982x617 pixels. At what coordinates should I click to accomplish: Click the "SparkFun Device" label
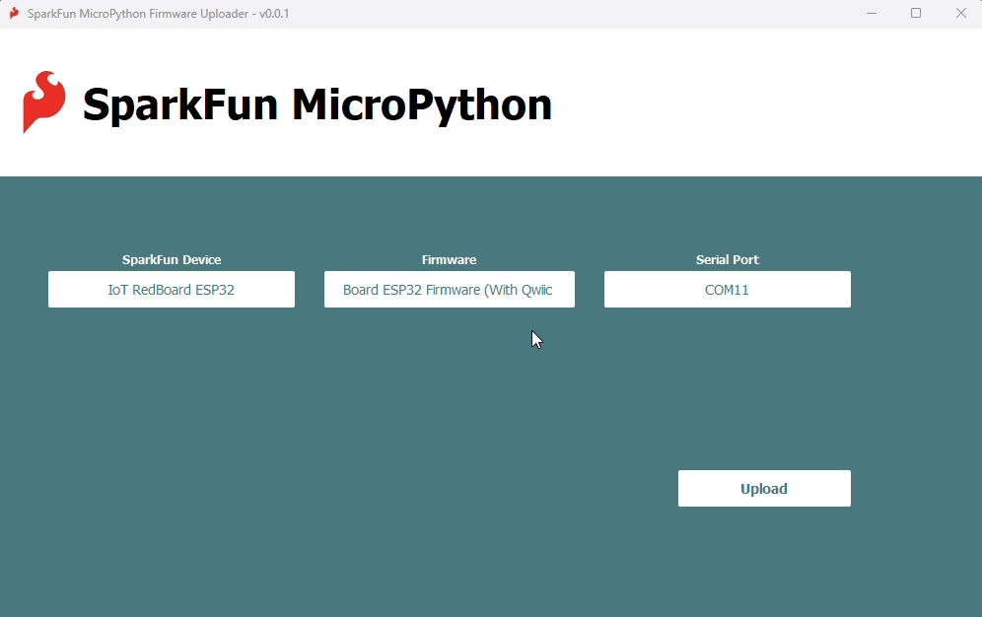(172, 260)
